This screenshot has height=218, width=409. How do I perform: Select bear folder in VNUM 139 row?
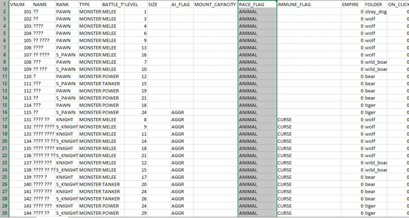(375, 177)
